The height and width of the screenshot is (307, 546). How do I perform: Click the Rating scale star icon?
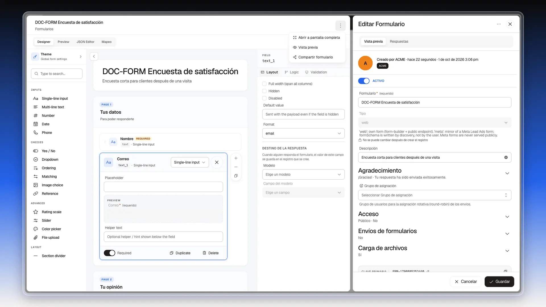coord(36,212)
